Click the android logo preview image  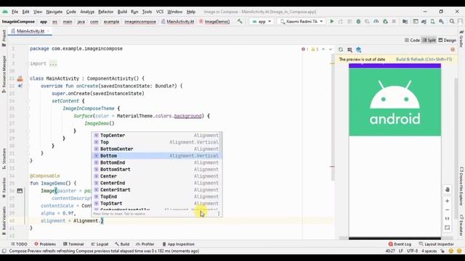(x=395, y=102)
